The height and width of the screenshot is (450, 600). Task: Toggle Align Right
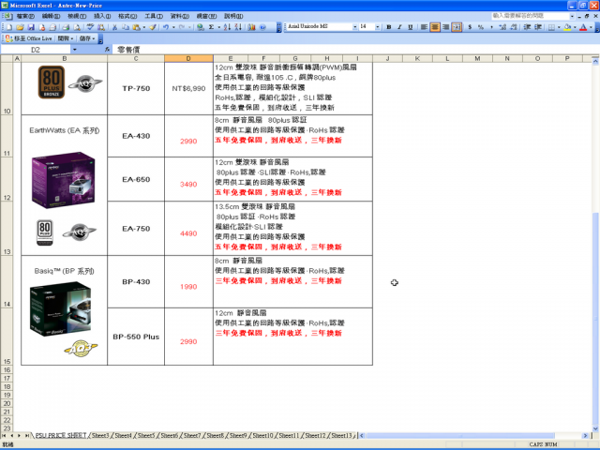pyautogui.click(x=445, y=27)
